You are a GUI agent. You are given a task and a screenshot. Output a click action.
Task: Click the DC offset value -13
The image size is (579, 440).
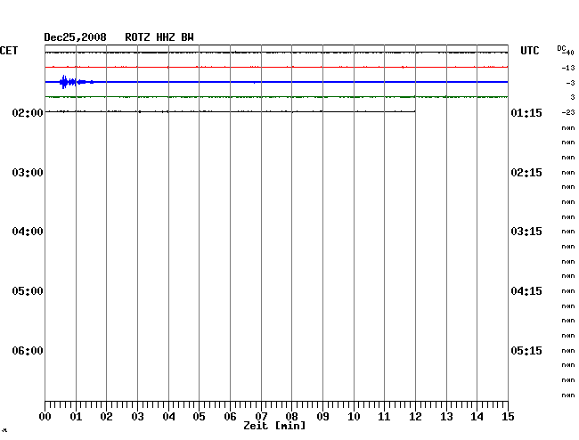(x=568, y=68)
